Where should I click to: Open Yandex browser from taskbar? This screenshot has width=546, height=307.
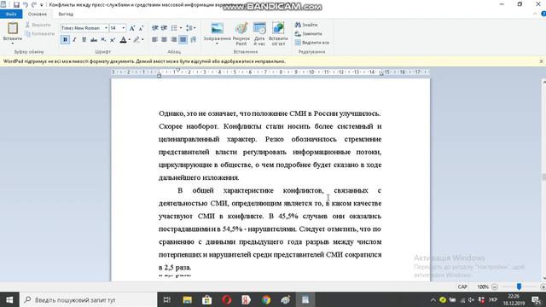coord(247,299)
